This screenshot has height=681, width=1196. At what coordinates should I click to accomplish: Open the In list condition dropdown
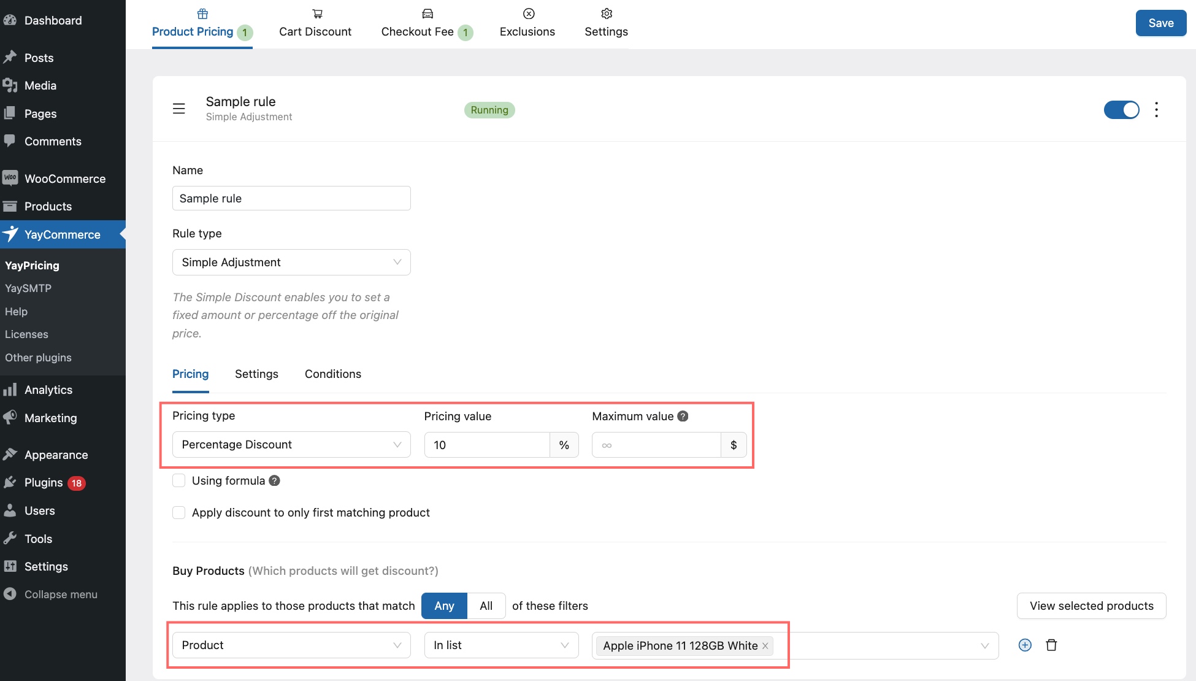(501, 645)
